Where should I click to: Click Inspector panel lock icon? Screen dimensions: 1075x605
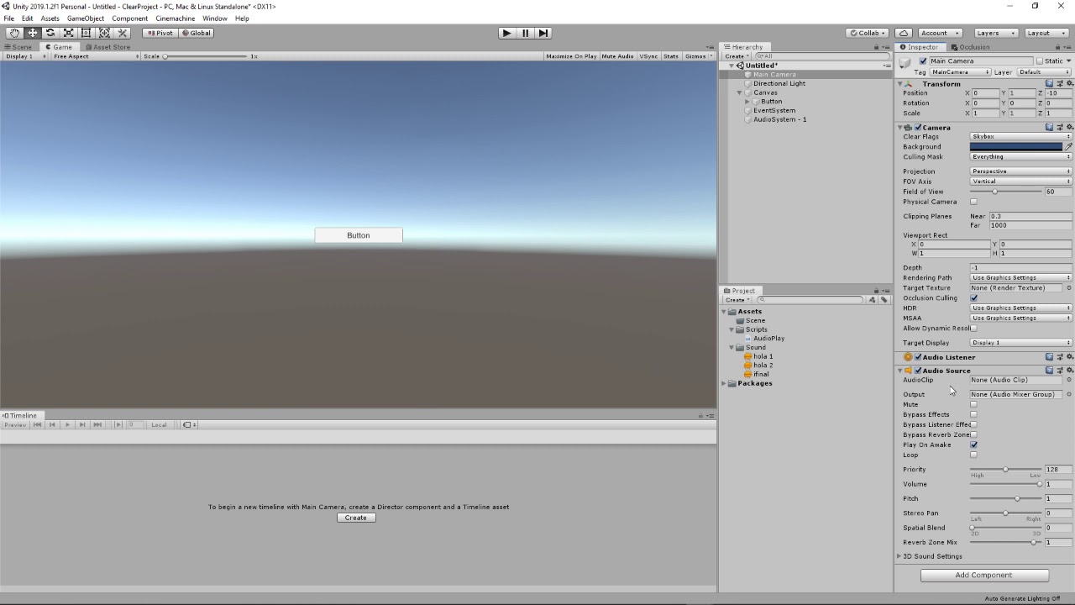pos(1060,47)
